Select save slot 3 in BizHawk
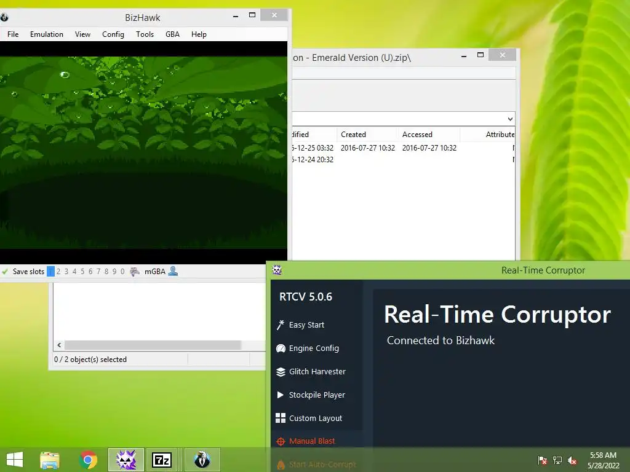The width and height of the screenshot is (630, 472). pyautogui.click(x=66, y=271)
